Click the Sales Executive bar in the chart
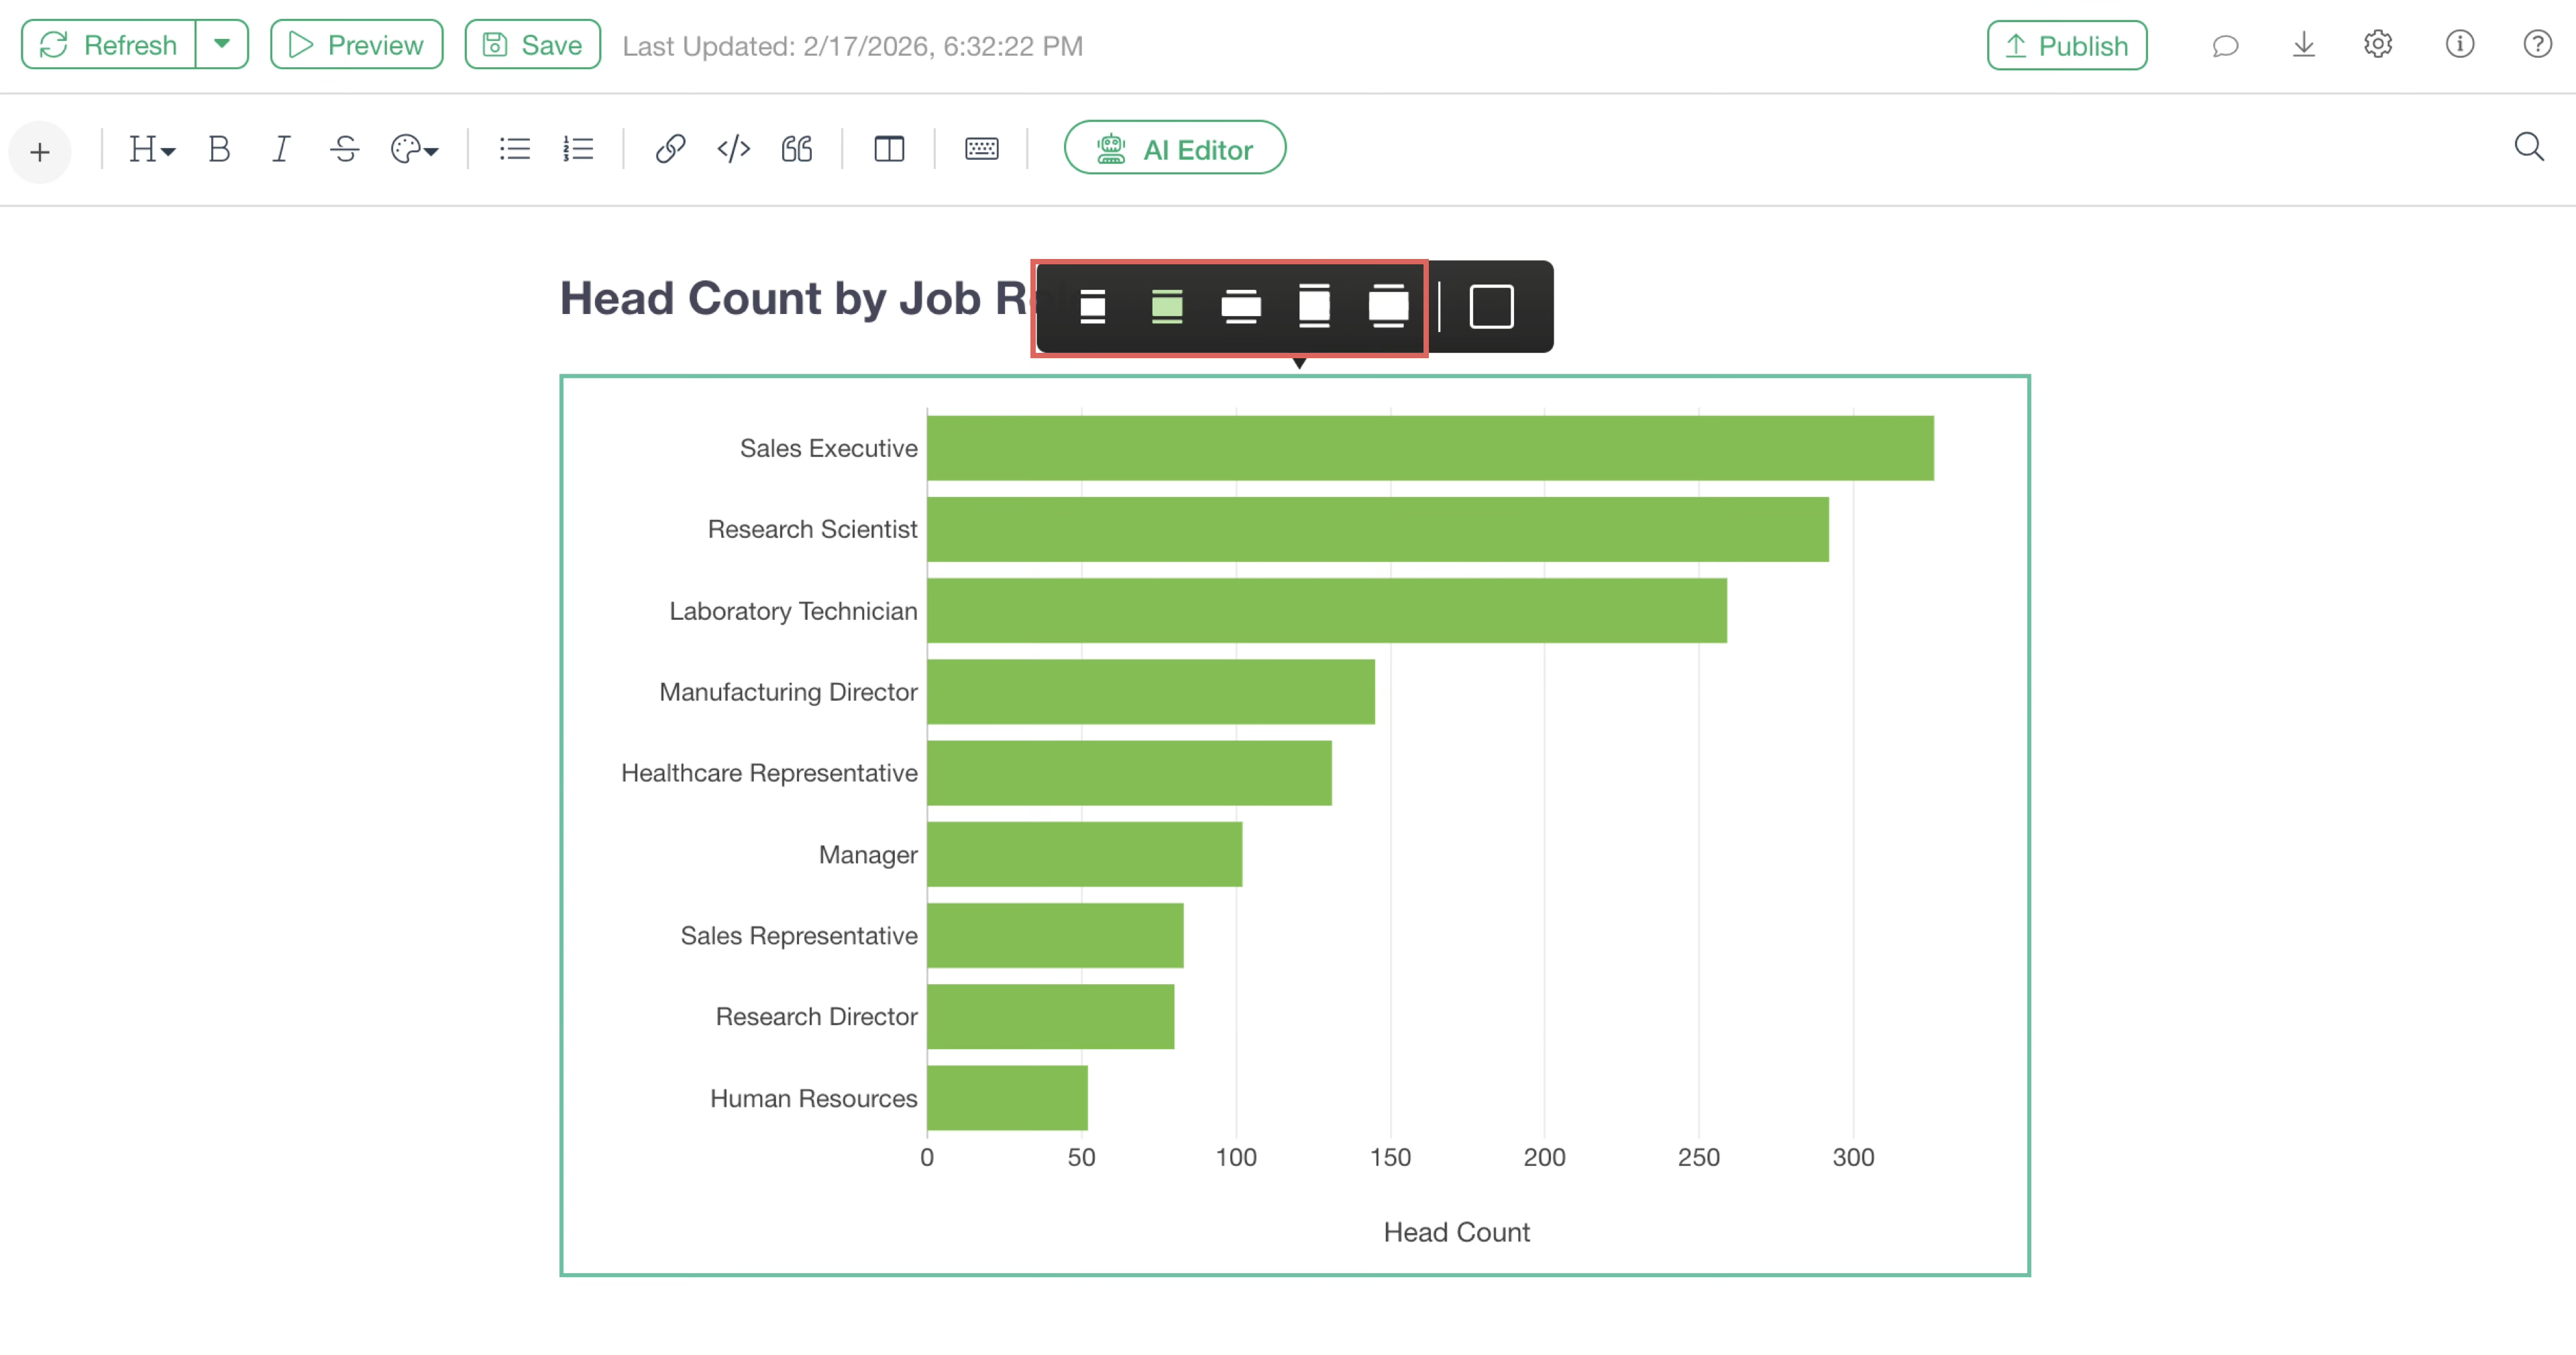Screen dimensions: 2576x1355 pyautogui.click(x=1430, y=448)
